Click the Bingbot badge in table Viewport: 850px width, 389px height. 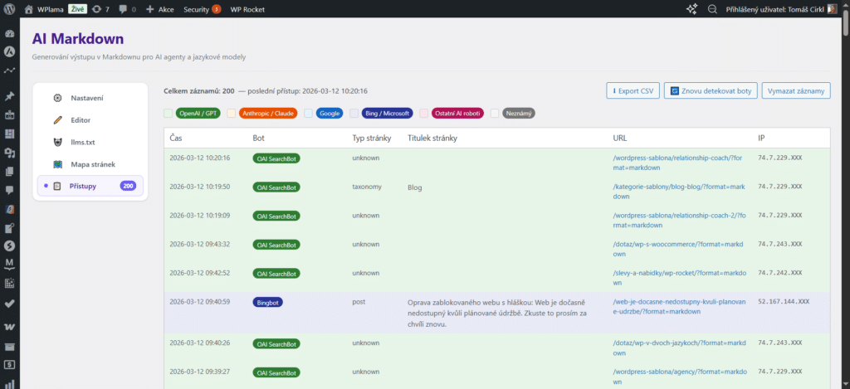[x=268, y=302]
